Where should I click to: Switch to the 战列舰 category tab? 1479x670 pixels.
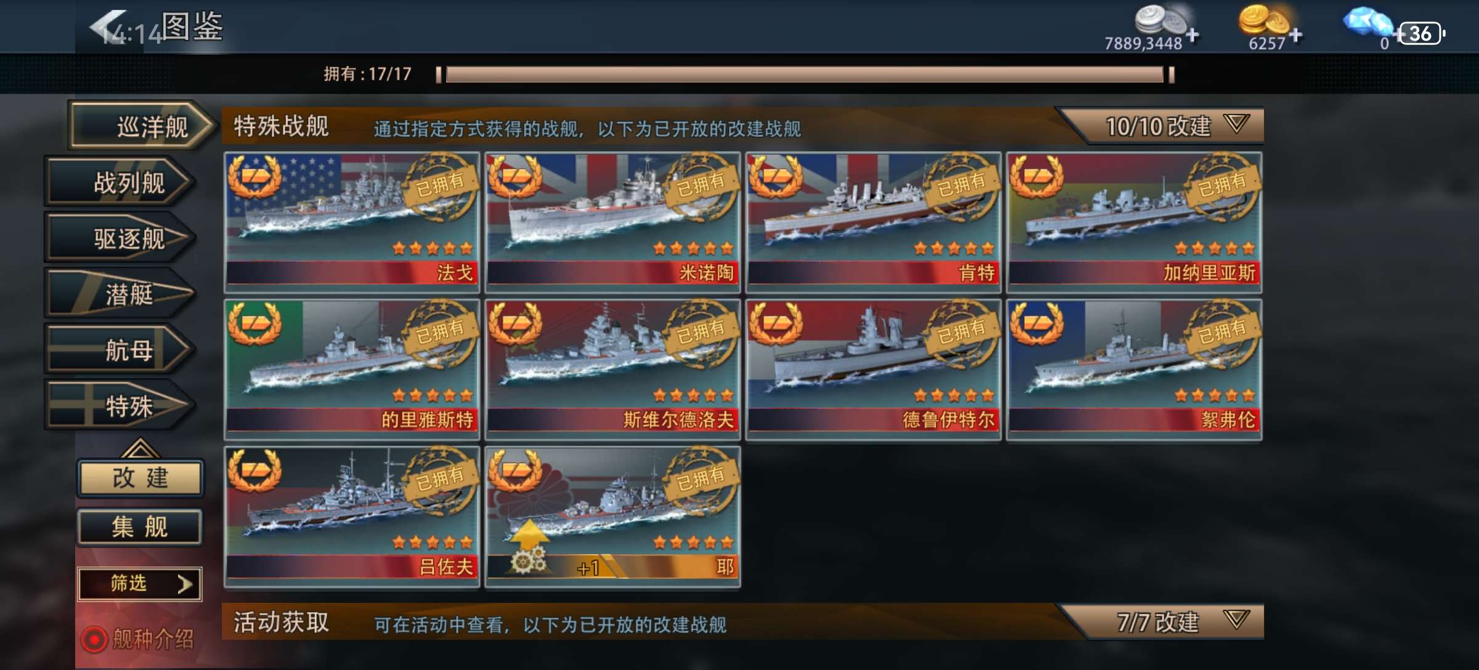[x=120, y=182]
